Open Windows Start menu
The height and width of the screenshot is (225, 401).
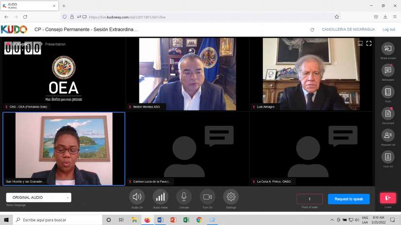[6, 220]
